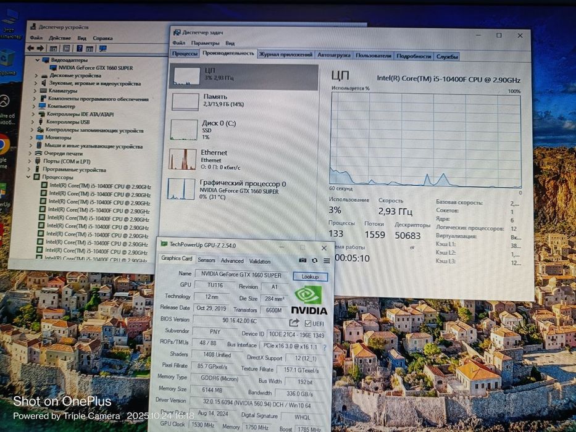
Task: Switch to the Автозагрузка tab
Action: tap(333, 55)
